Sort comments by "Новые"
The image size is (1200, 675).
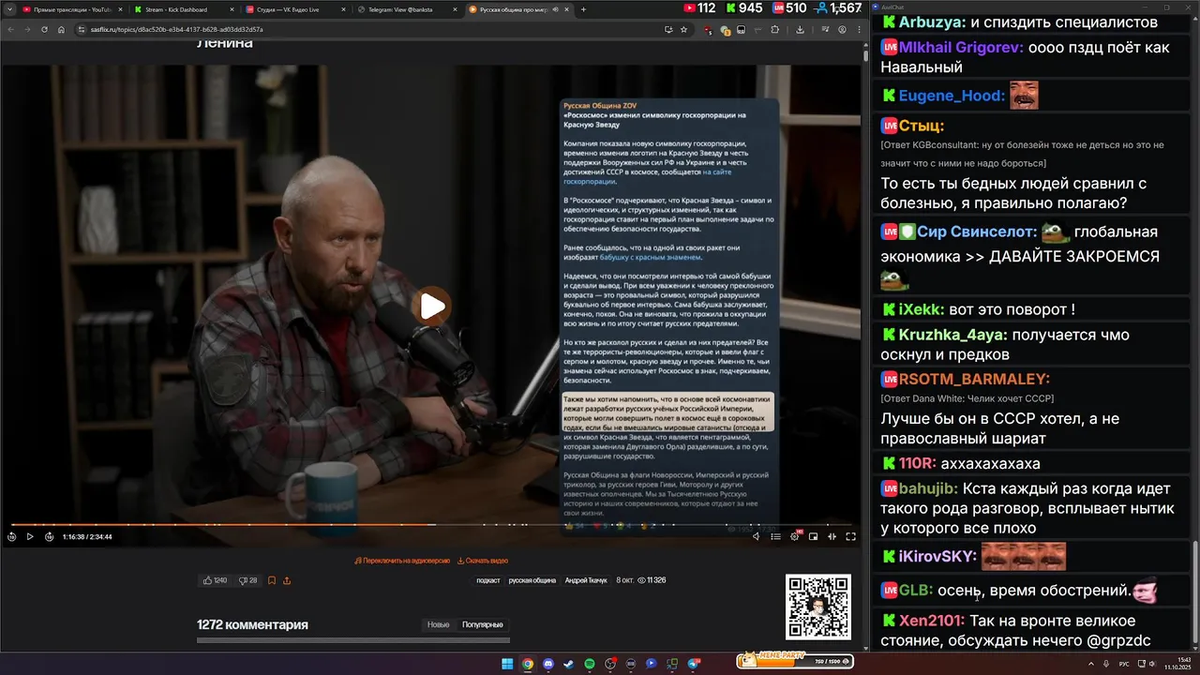click(x=438, y=624)
